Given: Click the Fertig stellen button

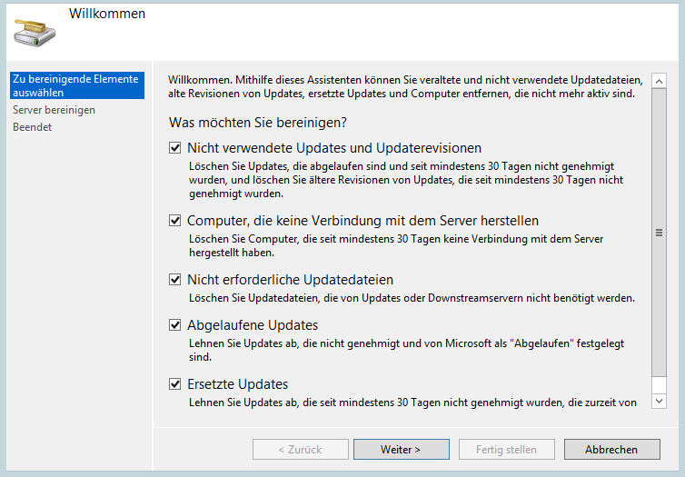Looking at the screenshot, I should pyautogui.click(x=506, y=450).
